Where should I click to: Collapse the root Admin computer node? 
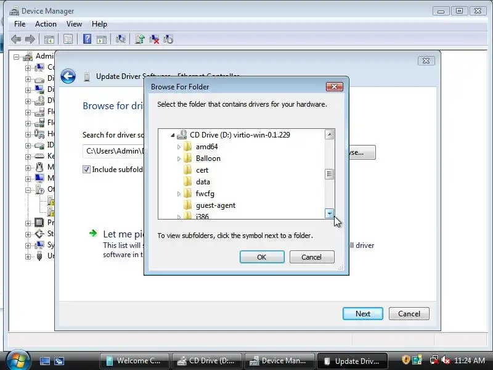[16, 57]
